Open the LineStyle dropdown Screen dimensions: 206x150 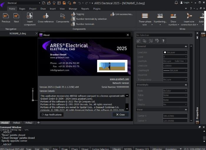pyautogui.click(x=175, y=61)
